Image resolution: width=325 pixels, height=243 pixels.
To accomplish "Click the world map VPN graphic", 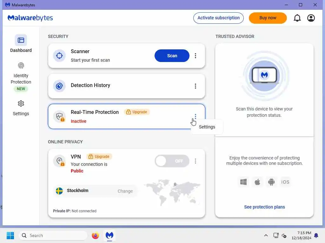I will pos(172,192).
